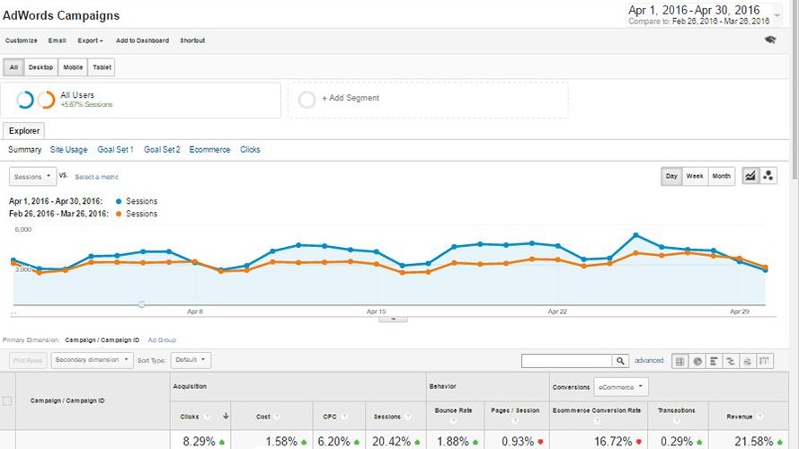Click Add to Dashboard
Screen dimensions: 799x449
142,40
